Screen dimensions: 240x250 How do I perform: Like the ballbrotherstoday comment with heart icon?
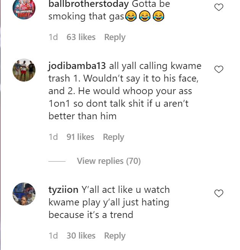click(219, 7)
